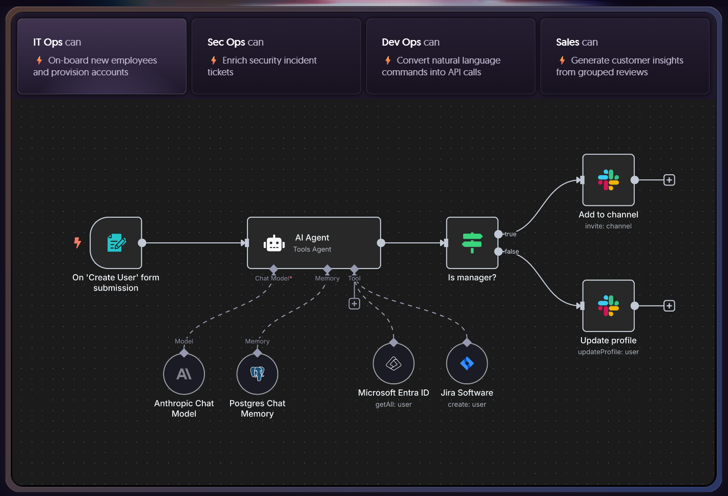The height and width of the screenshot is (496, 728).
Task: Click the 'Jira Software' label
Action: coord(467,393)
